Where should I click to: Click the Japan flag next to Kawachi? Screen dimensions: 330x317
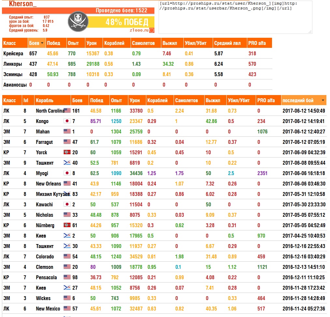pyautogui.click(x=67, y=204)
